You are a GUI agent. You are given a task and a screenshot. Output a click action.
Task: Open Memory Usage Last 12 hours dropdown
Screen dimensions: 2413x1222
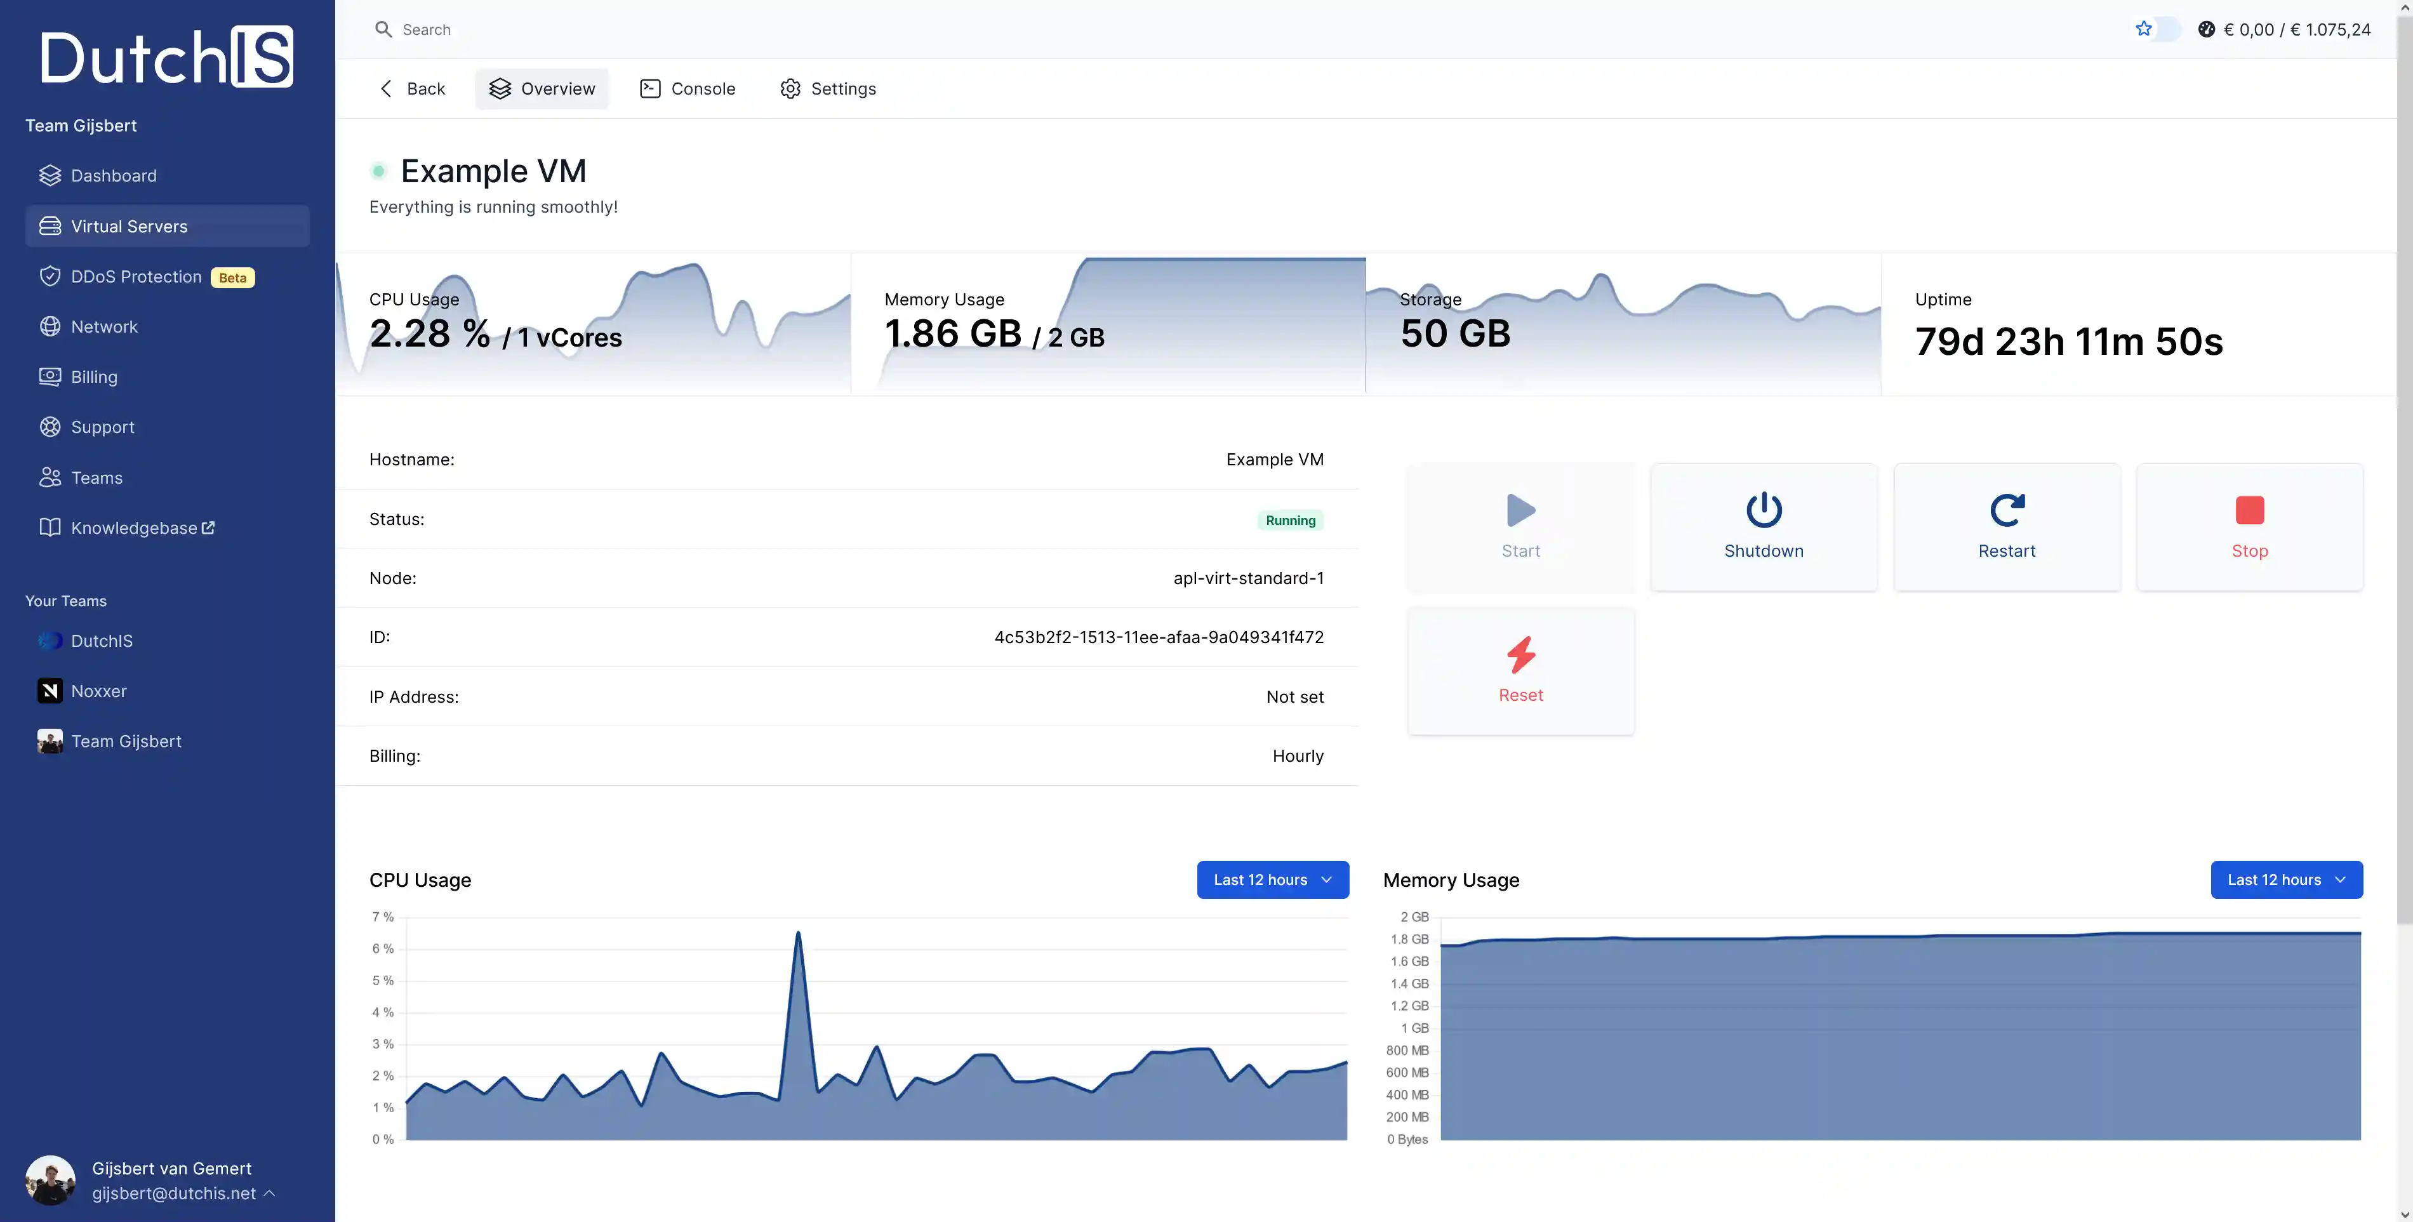pos(2285,879)
